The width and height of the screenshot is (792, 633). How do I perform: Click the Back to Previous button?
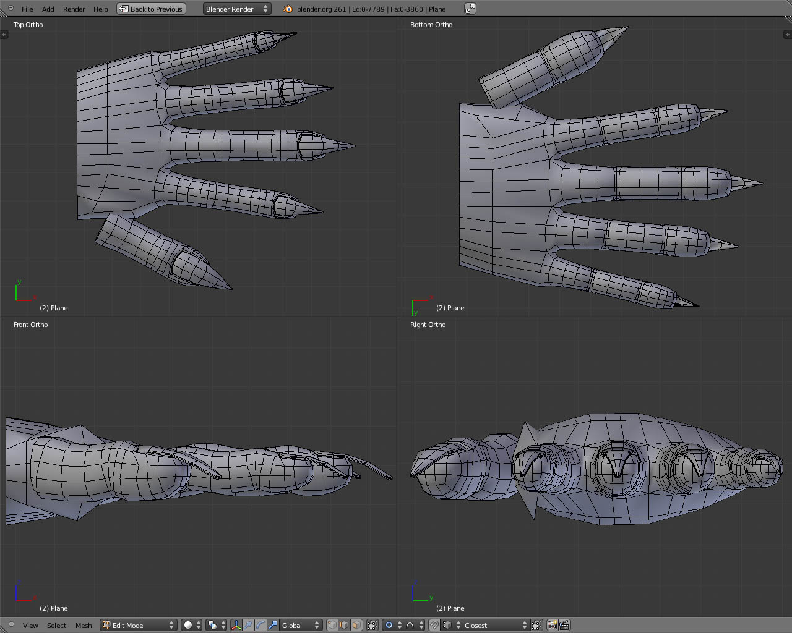151,9
